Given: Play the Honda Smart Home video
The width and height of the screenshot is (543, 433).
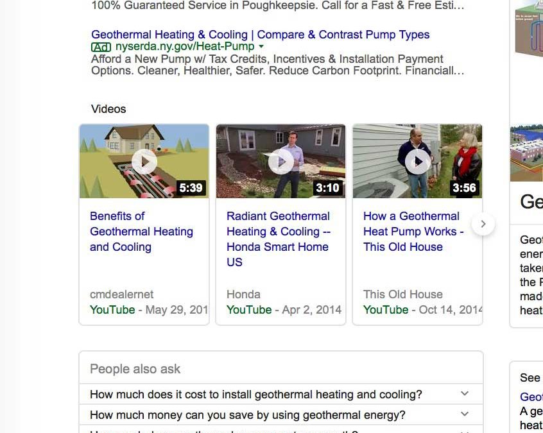Looking at the screenshot, I should tap(280, 162).
